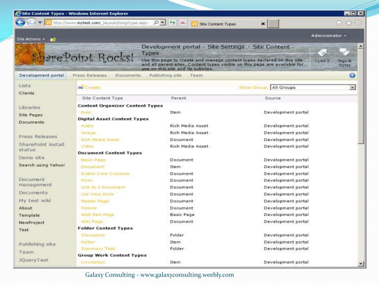Select the Development portal navigation tab
The width and height of the screenshot is (379, 284).
point(41,75)
